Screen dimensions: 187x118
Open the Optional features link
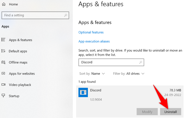(91, 32)
